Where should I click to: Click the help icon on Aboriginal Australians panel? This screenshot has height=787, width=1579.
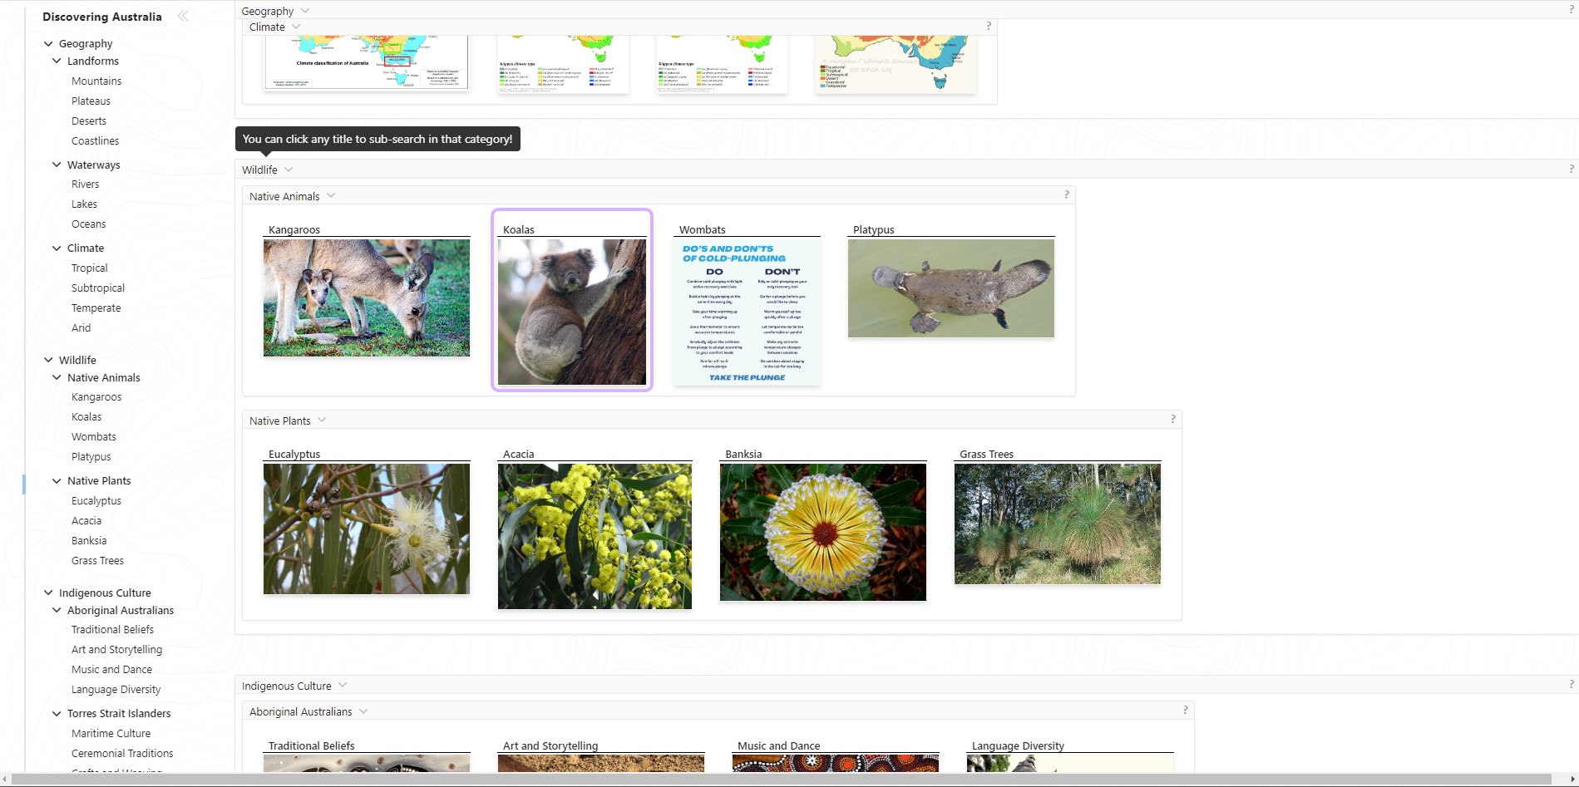[1186, 710]
